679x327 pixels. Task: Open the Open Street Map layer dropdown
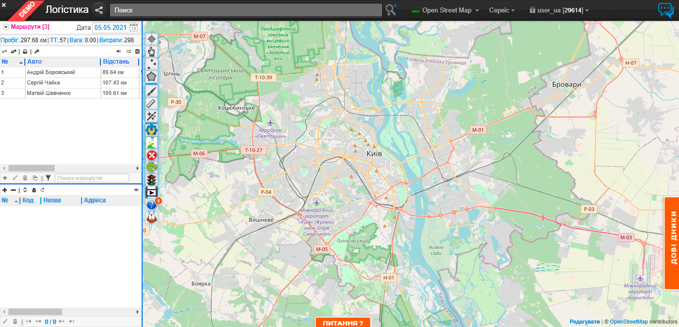[446, 10]
